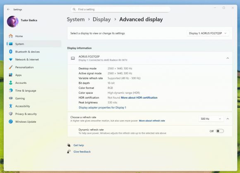Click the Tudor Badica account name

coord(29,20)
